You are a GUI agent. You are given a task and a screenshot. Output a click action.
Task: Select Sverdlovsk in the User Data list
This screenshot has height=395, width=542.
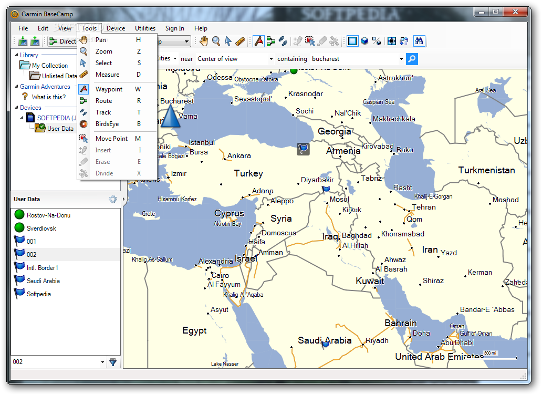66,228
